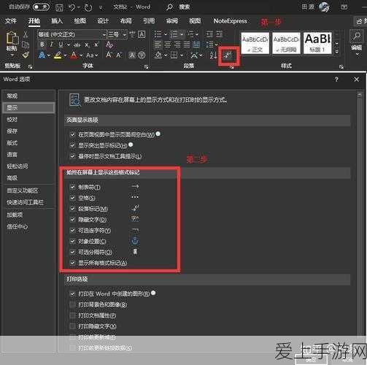Click the Redo icon
This screenshot has height=365, width=367.
[x=88, y=7]
